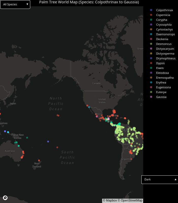Click the Mapbox logo icon
Screen dimensions: 178x203
pos(5,198)
